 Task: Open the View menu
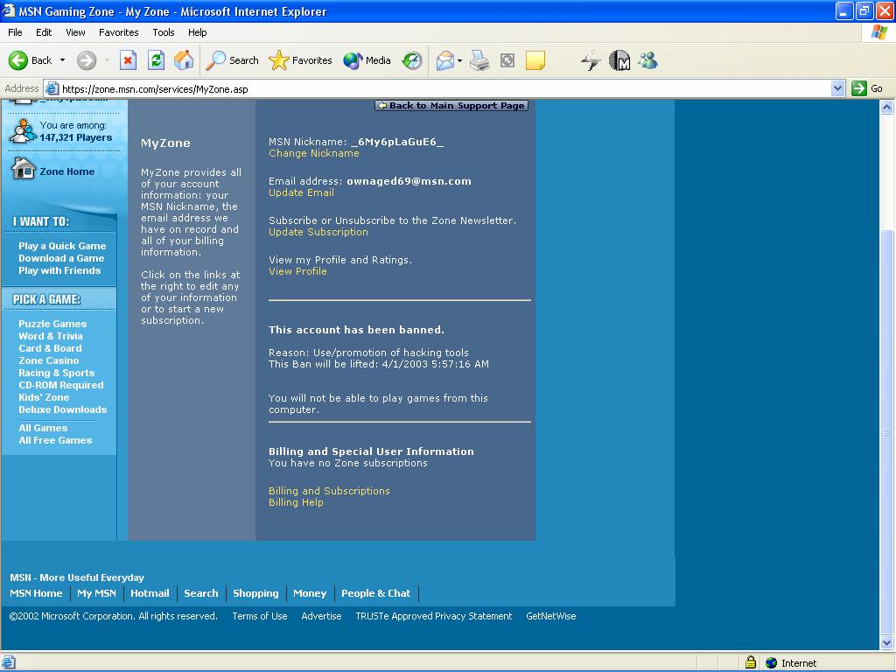tap(75, 32)
